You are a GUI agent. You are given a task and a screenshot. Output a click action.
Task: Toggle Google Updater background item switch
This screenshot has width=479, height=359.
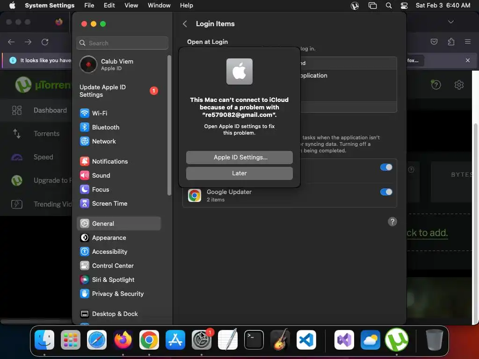[386, 192]
